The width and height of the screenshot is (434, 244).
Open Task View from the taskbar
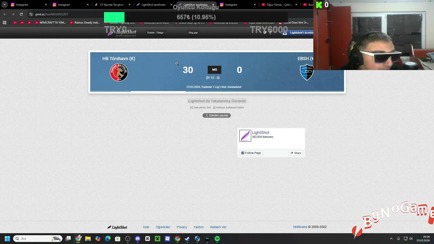click(x=68, y=239)
